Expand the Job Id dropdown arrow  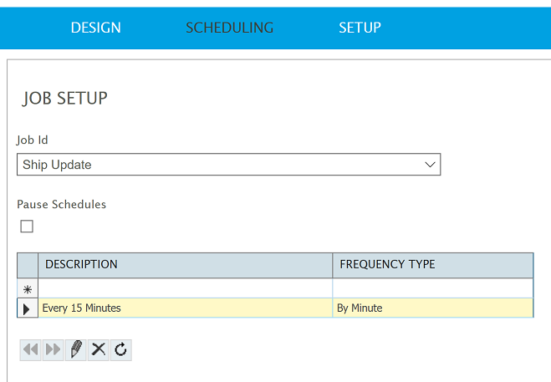tap(431, 165)
